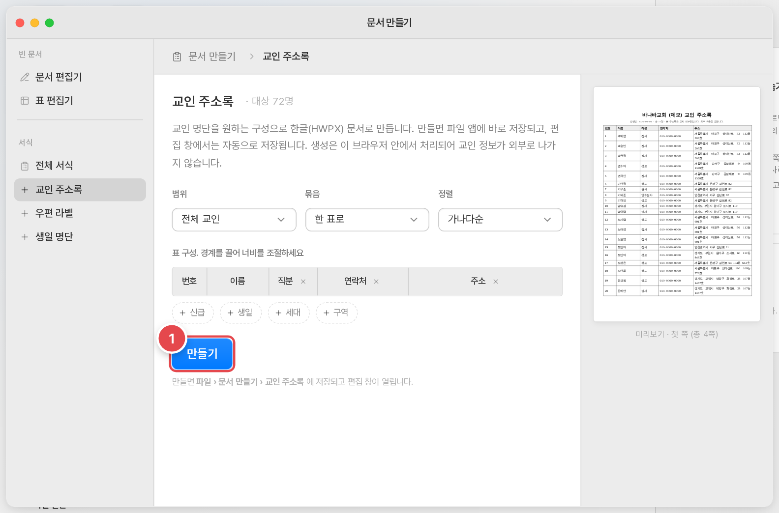779x513 pixels.
Task: Click the 교인 주소록 breadcrumb label
Action: point(286,57)
